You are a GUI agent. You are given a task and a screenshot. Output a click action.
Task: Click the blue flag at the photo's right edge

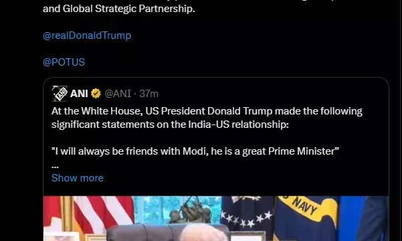tap(363, 218)
